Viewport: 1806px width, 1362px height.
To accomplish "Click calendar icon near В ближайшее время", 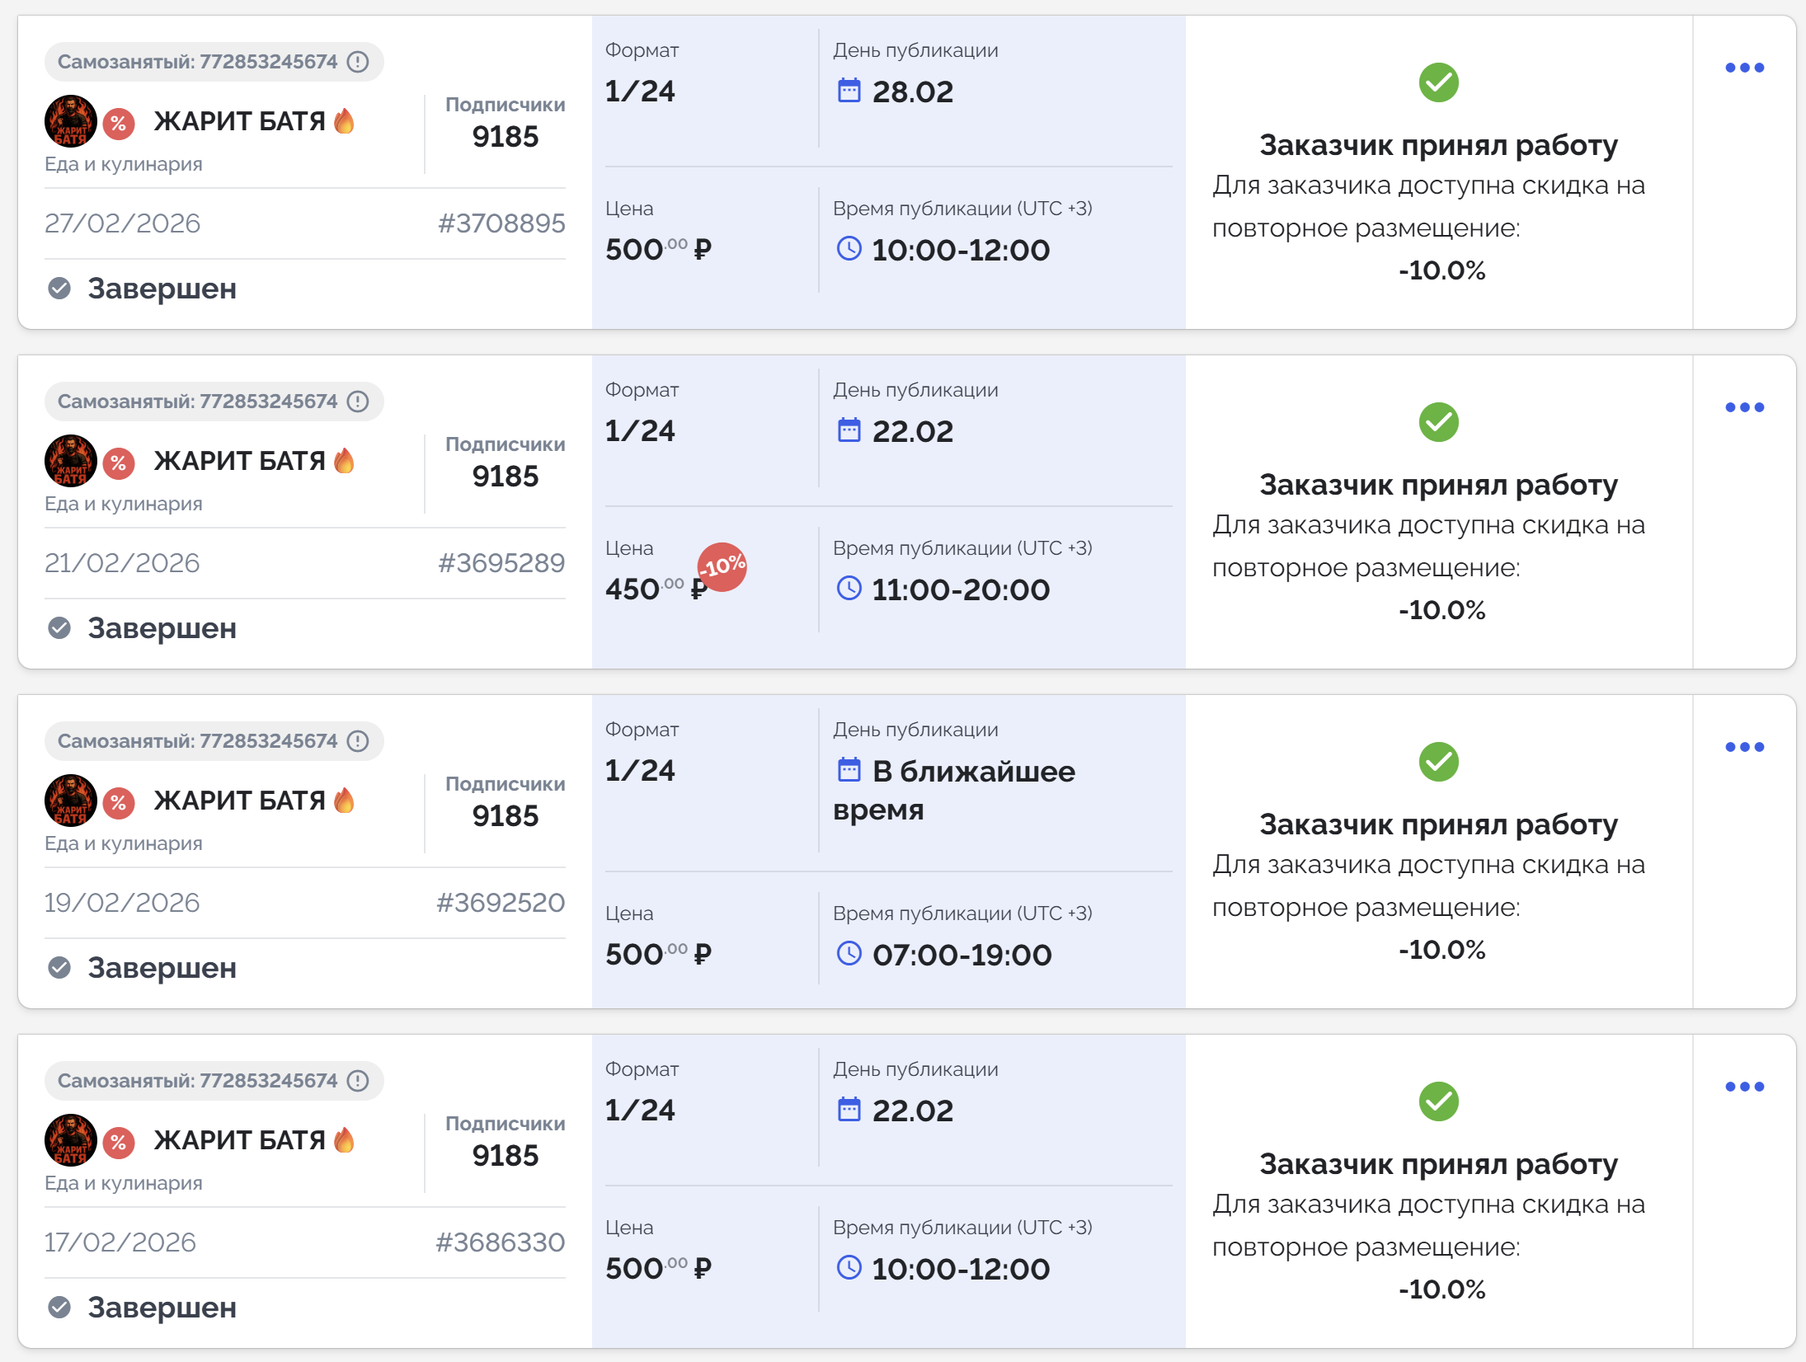I will 849,769.
